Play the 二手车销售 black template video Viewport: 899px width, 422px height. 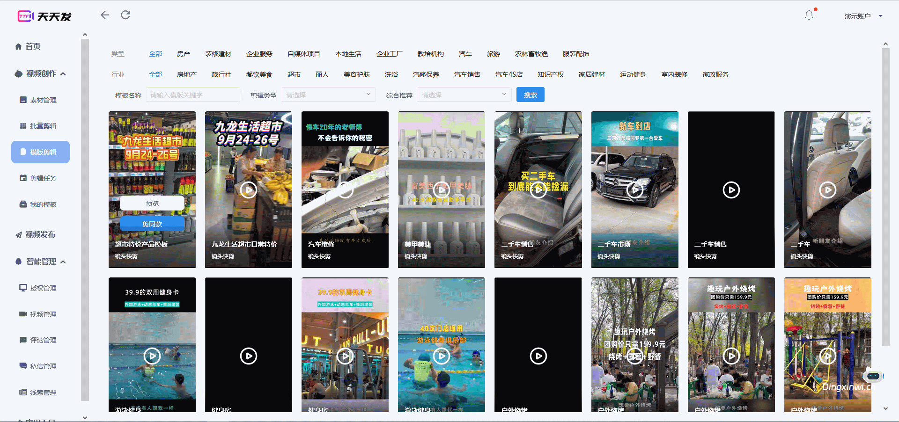click(x=731, y=190)
